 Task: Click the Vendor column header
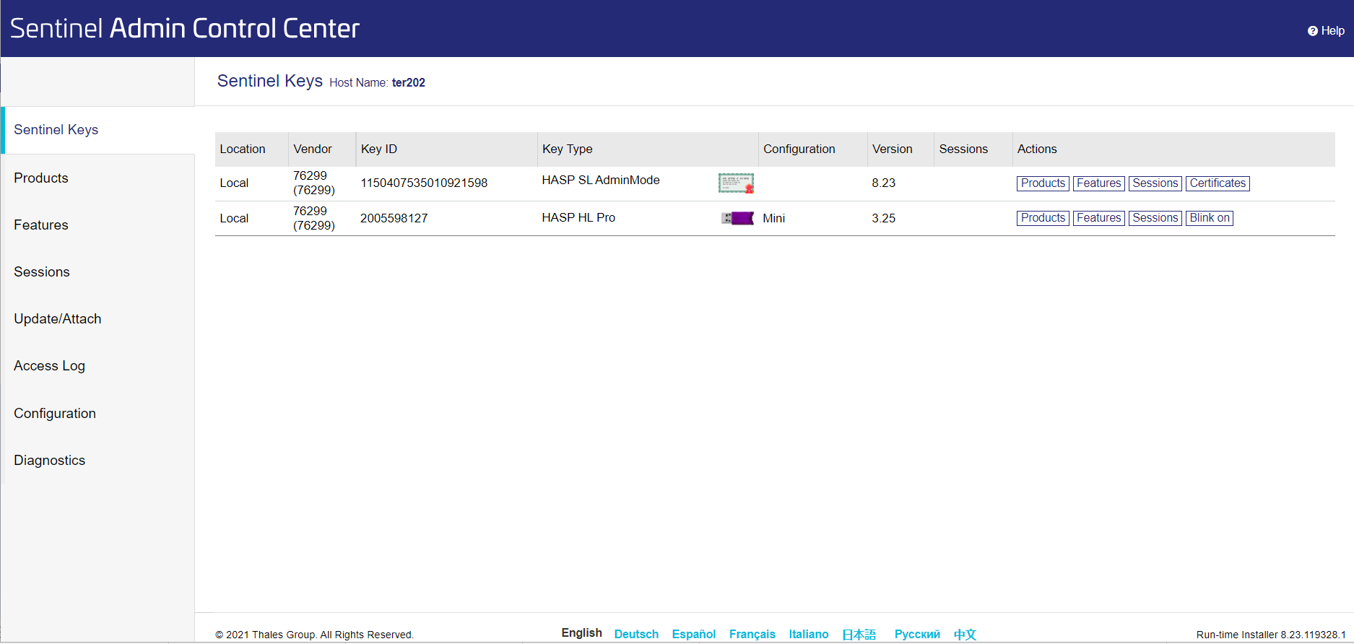click(x=313, y=149)
